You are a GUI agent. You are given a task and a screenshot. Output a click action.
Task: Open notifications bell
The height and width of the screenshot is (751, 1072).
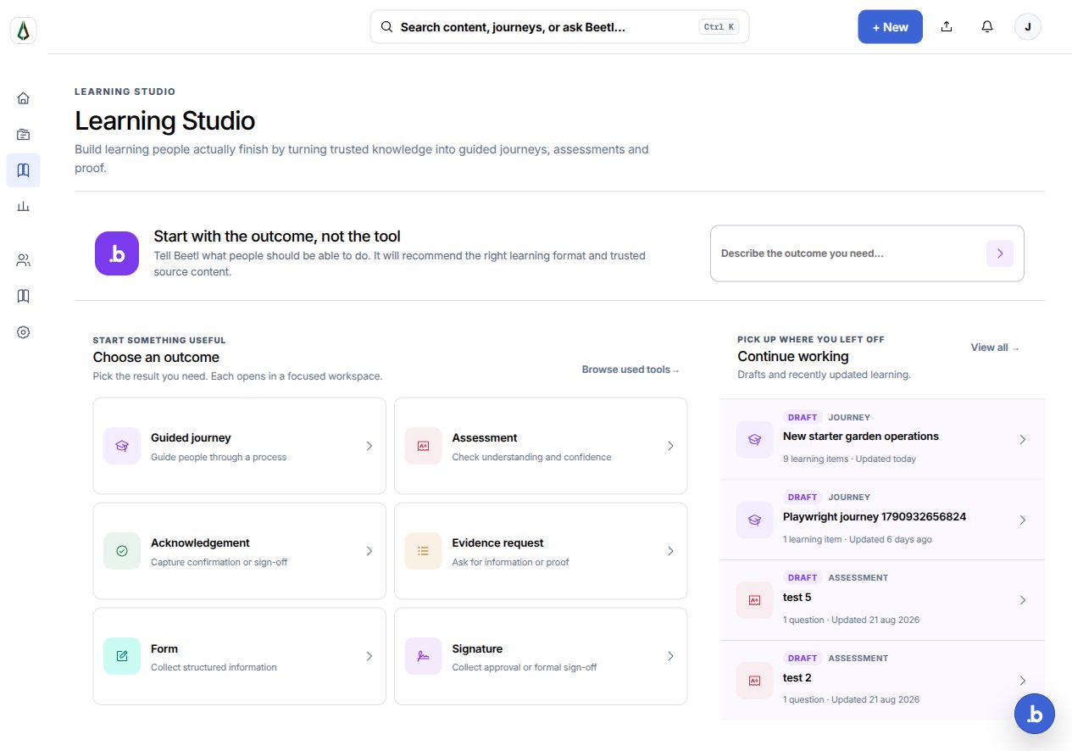pyautogui.click(x=987, y=27)
